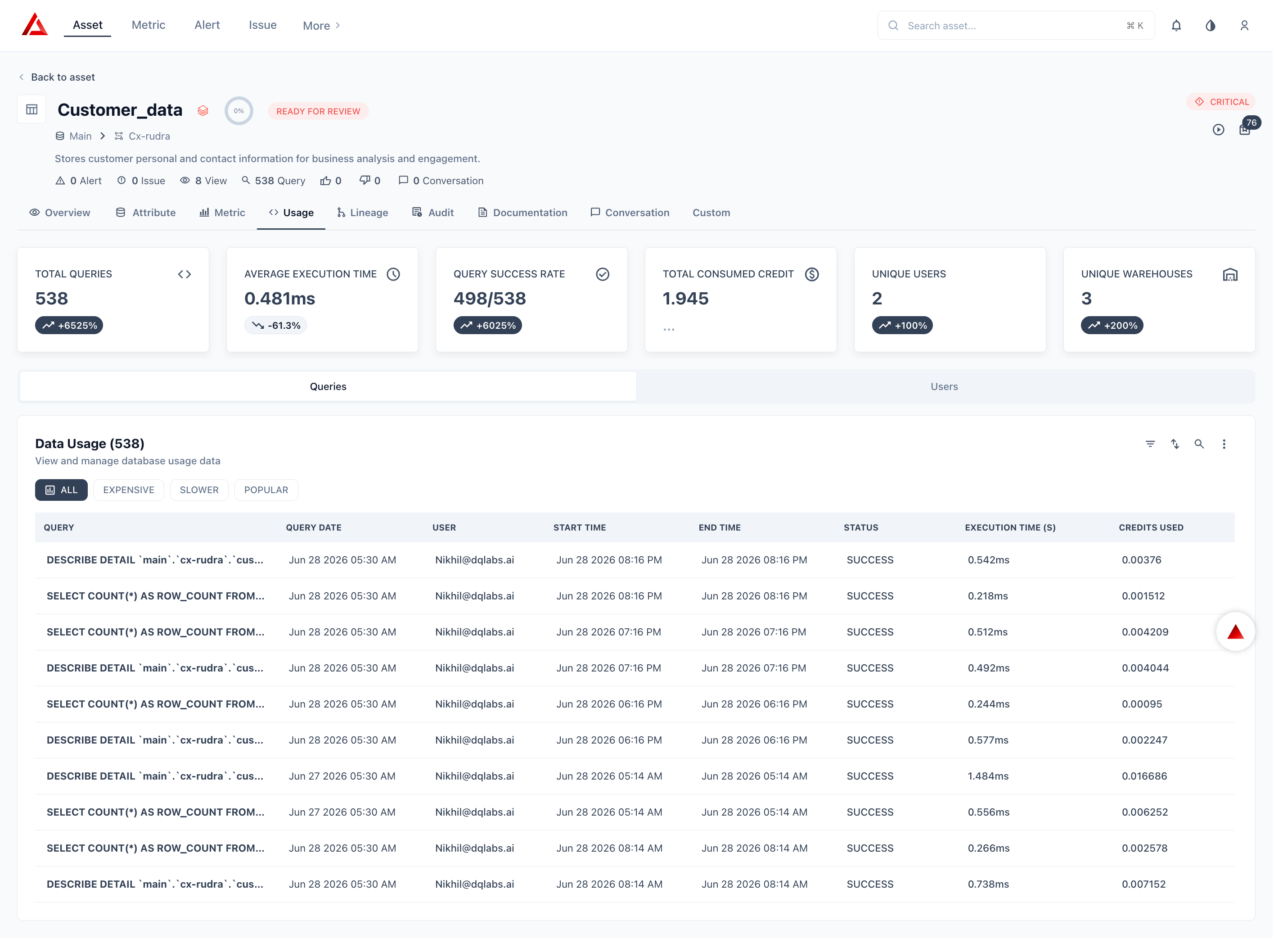Viewport: 1274px width, 939px height.
Task: Click the thumbs up icon
Action: point(325,181)
